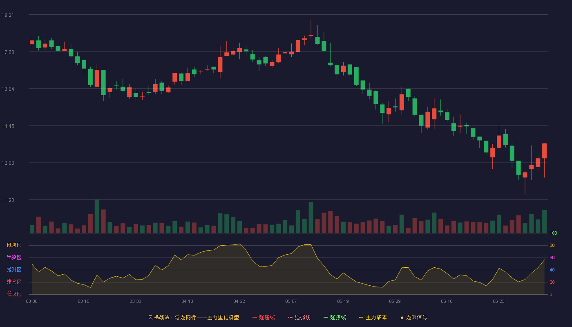Click the 03-06 date axis label
The height and width of the screenshot is (327, 572).
coord(31,301)
